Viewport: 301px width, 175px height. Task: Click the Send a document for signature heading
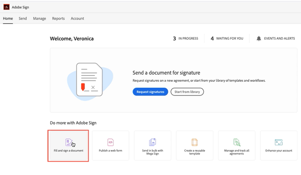[167, 73]
